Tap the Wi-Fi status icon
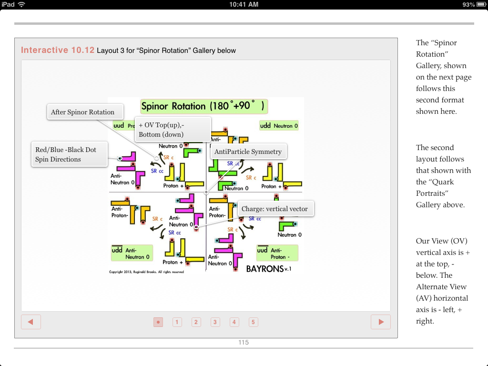 [x=22, y=4]
